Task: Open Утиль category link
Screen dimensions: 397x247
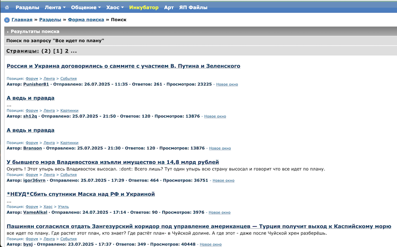Action: [x=64, y=207]
